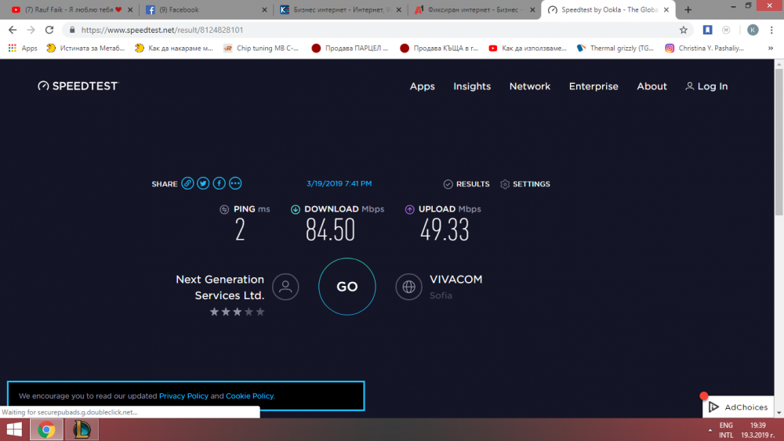Open the Windows Start button
This screenshot has width=784, height=441.
click(14, 429)
